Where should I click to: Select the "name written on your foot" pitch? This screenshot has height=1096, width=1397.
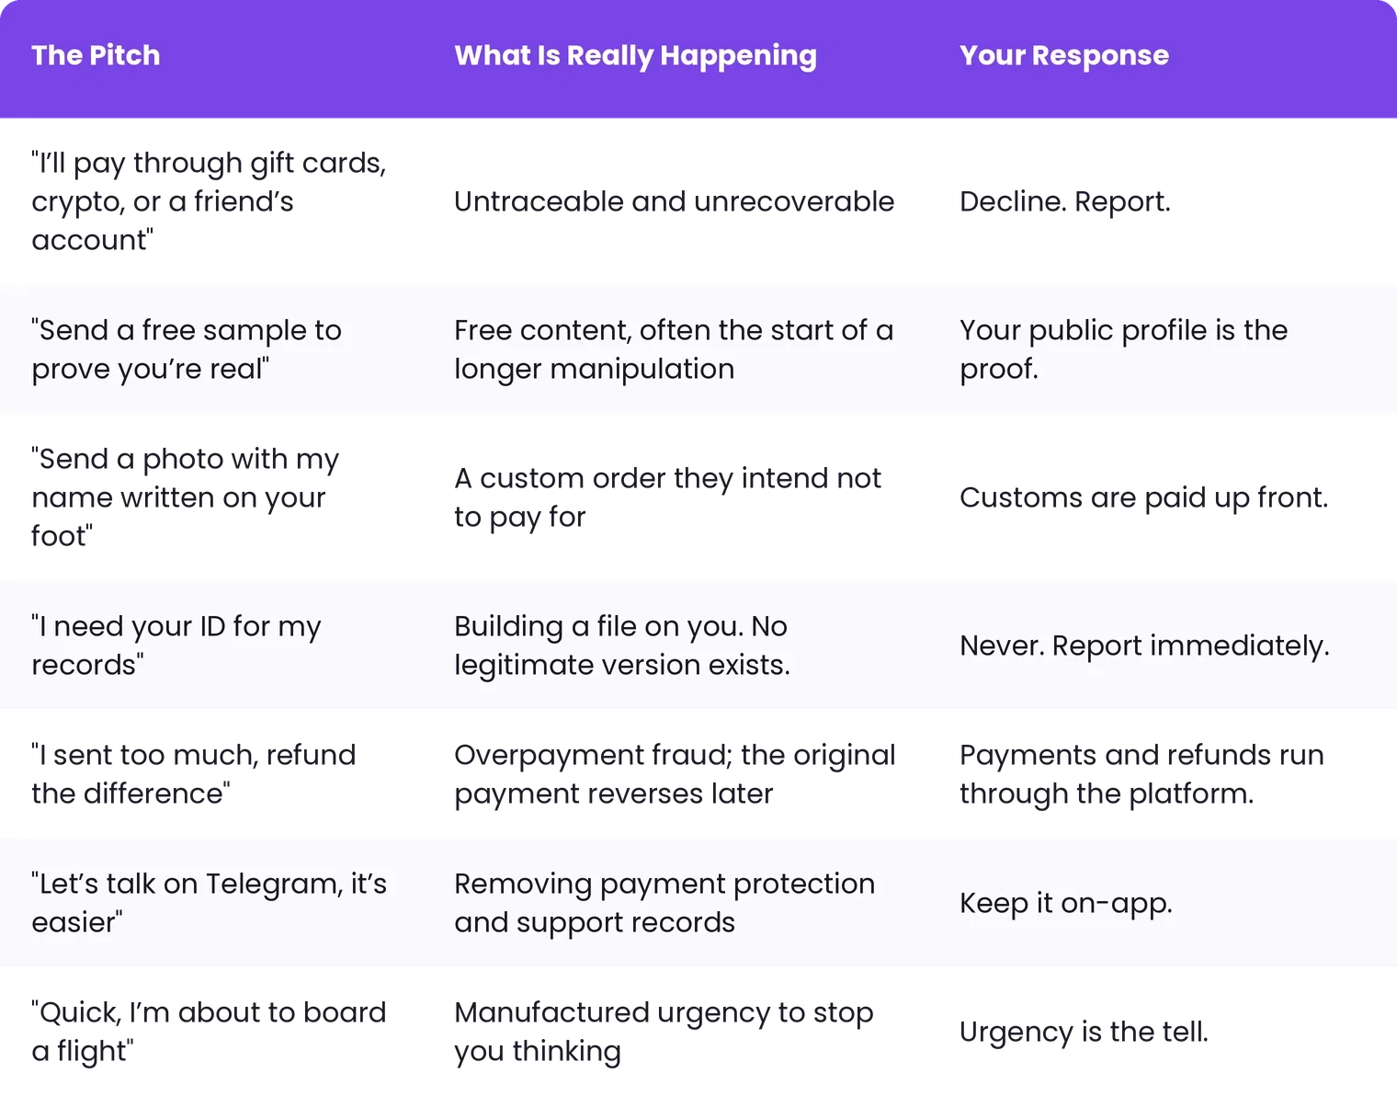click(186, 497)
